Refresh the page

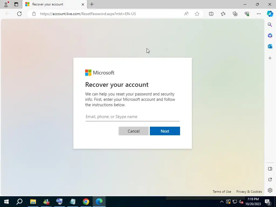[19, 14]
